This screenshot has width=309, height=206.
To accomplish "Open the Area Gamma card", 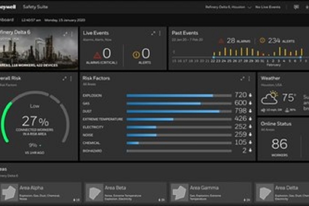I will click(x=210, y=192).
